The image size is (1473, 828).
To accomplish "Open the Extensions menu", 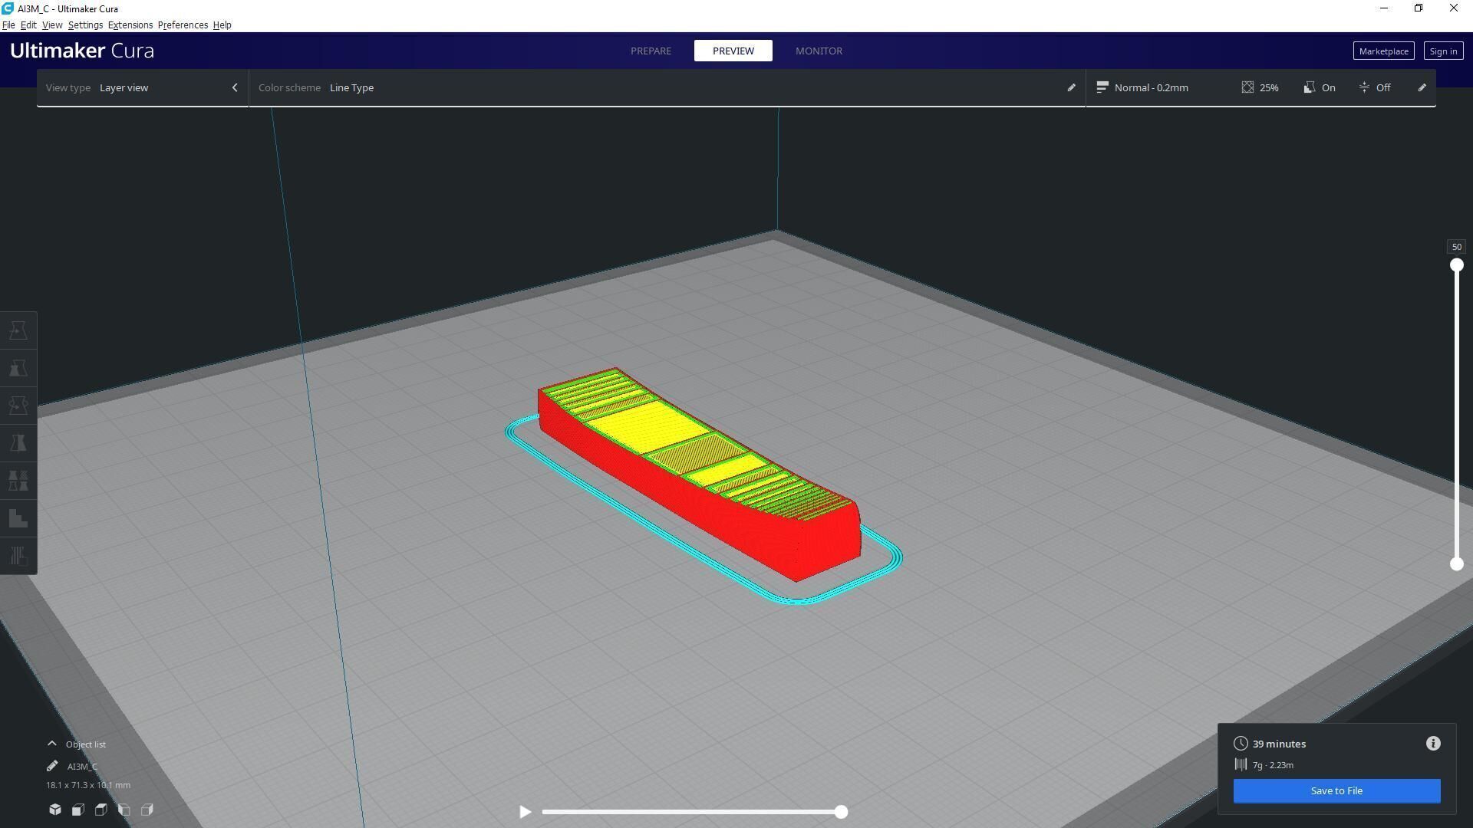I will pyautogui.click(x=130, y=25).
